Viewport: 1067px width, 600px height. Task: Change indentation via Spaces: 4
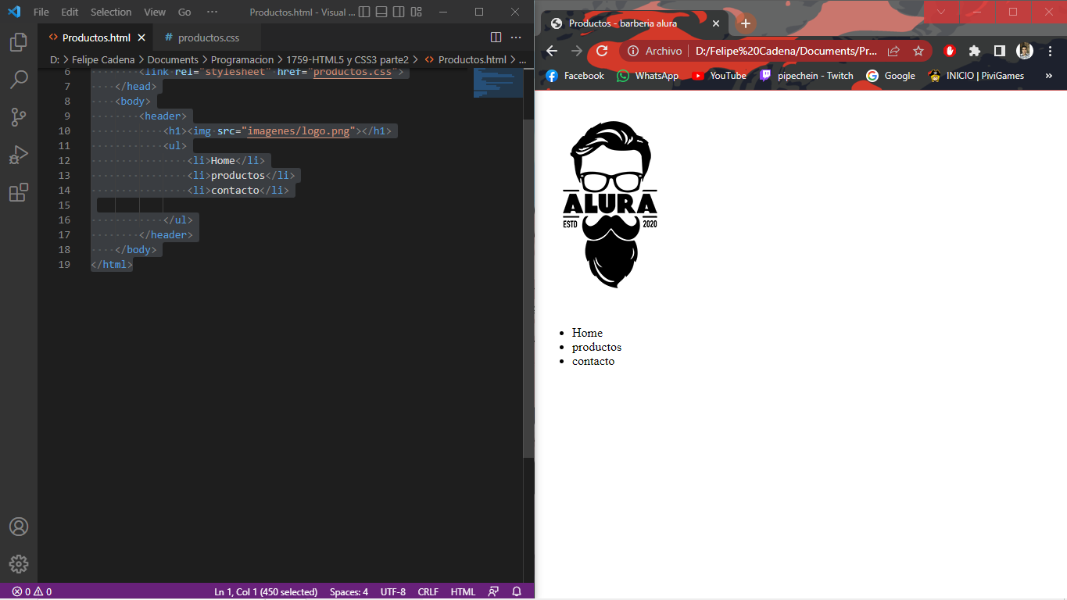349,591
